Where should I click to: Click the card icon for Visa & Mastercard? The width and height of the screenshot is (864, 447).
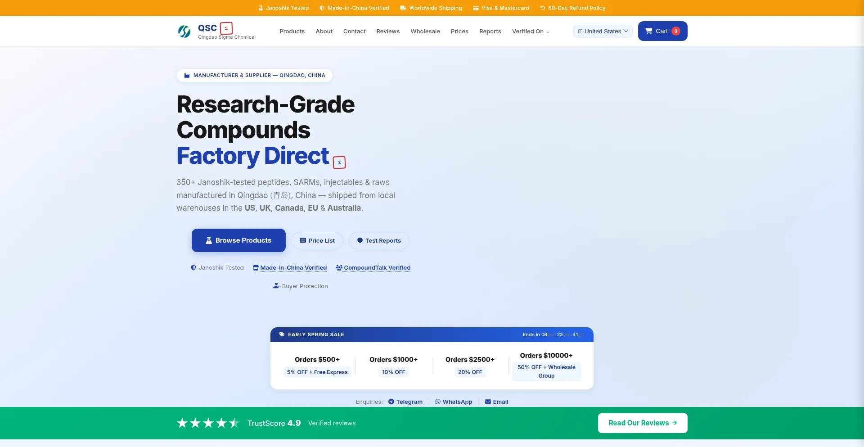pyautogui.click(x=476, y=8)
